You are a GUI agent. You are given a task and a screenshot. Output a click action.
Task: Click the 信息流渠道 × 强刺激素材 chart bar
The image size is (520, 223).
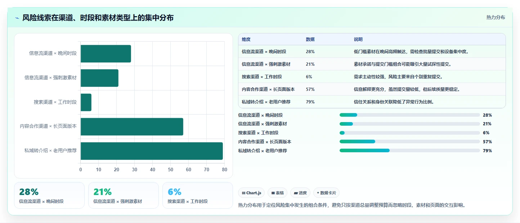coord(99,78)
